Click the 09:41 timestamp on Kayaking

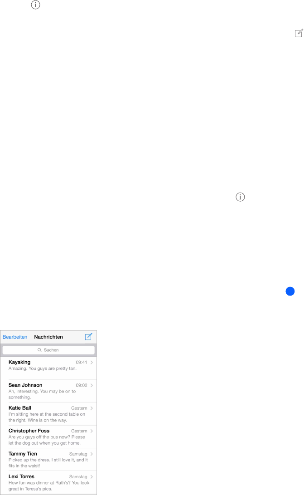[x=82, y=363]
